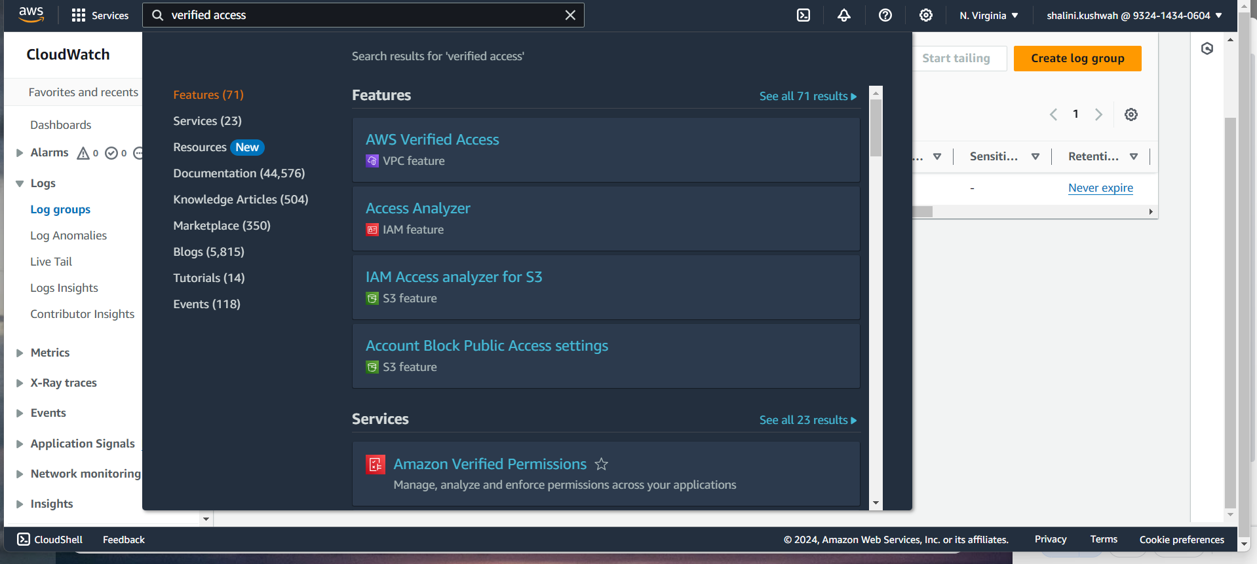Favorite Amazon Verified Permissions with the star
Viewport: 1257px width, 564px height.
tap(601, 464)
